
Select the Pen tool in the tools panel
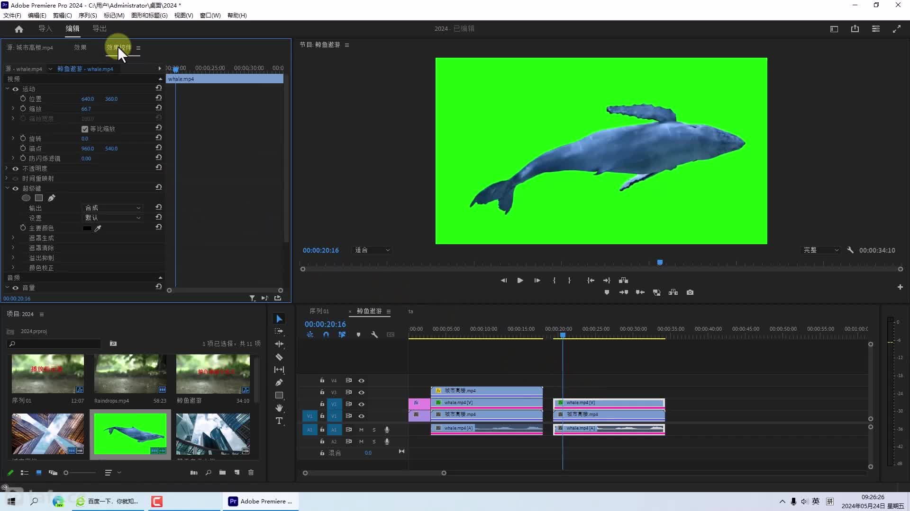279,382
